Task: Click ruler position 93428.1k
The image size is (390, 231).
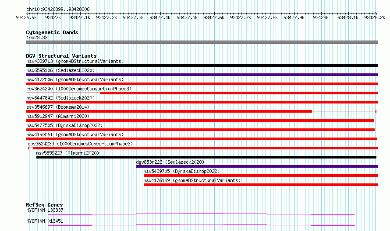Action: point(348,17)
